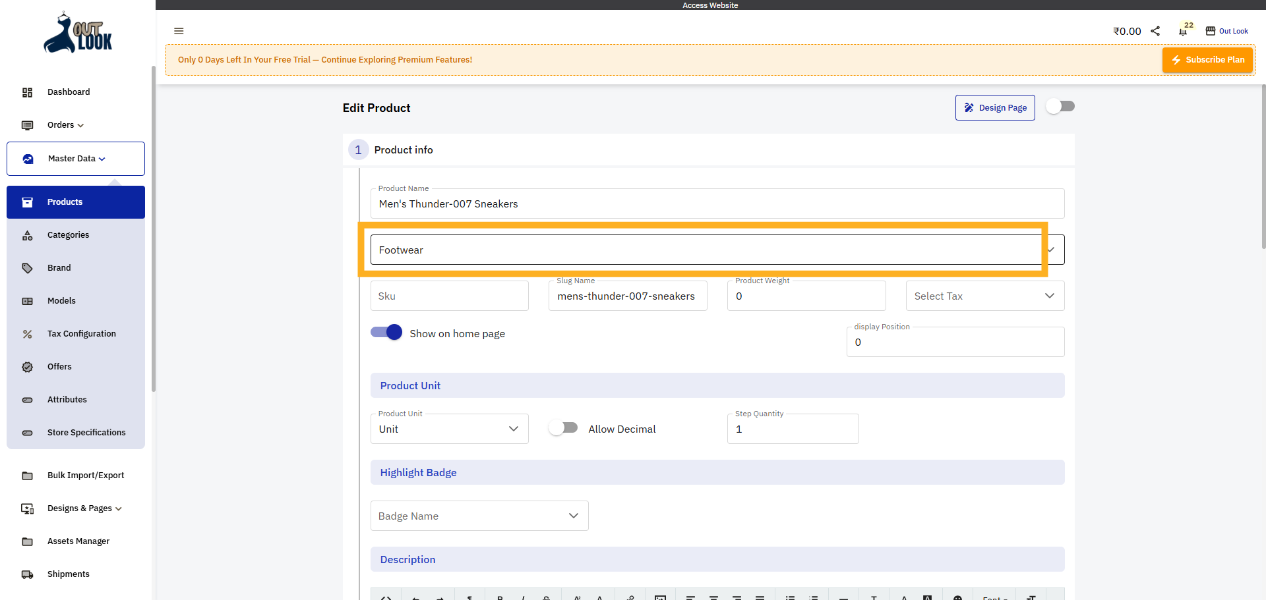Enable the Allow Decimal toggle
This screenshot has height=600, width=1266.
click(563, 427)
